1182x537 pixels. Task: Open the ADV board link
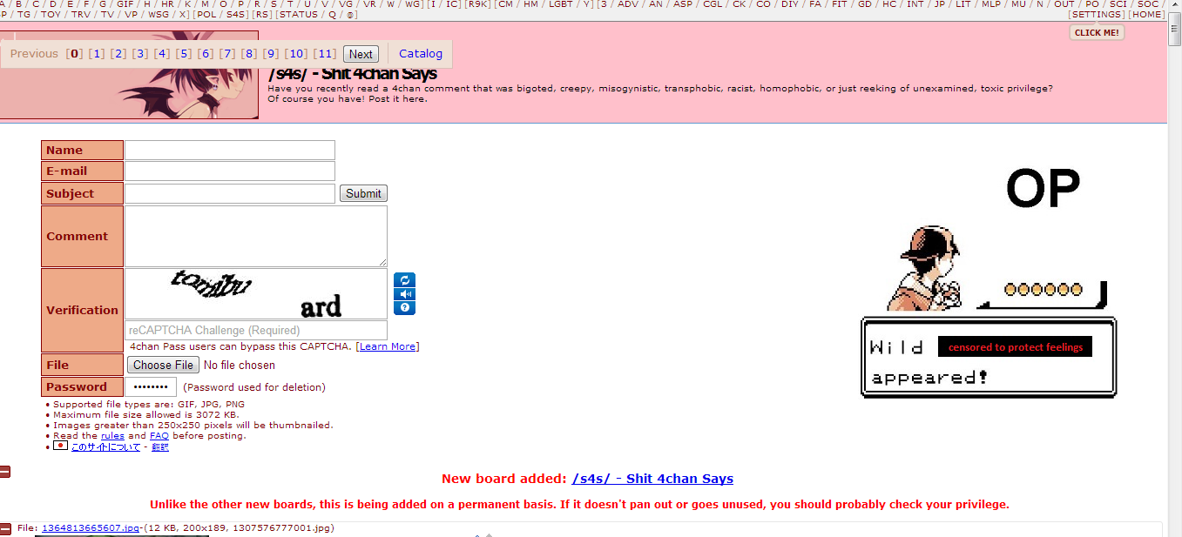click(628, 4)
